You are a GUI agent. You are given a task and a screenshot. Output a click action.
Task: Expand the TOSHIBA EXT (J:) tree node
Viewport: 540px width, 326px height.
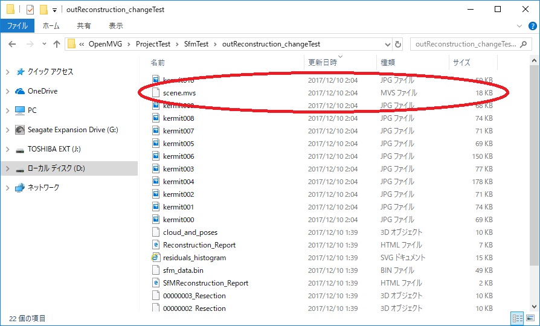8,149
